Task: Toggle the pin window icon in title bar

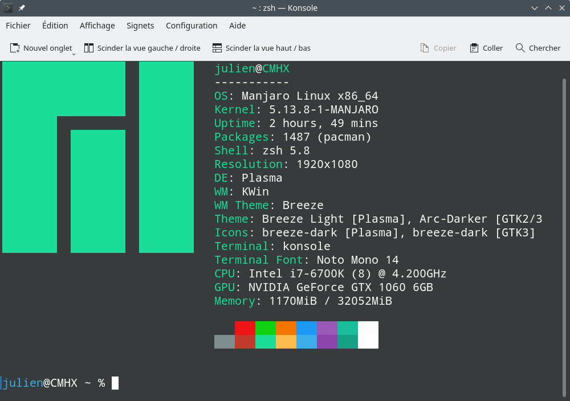Action: pos(22,8)
